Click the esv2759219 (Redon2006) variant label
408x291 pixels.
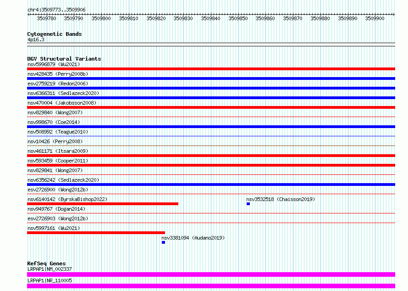coord(58,84)
